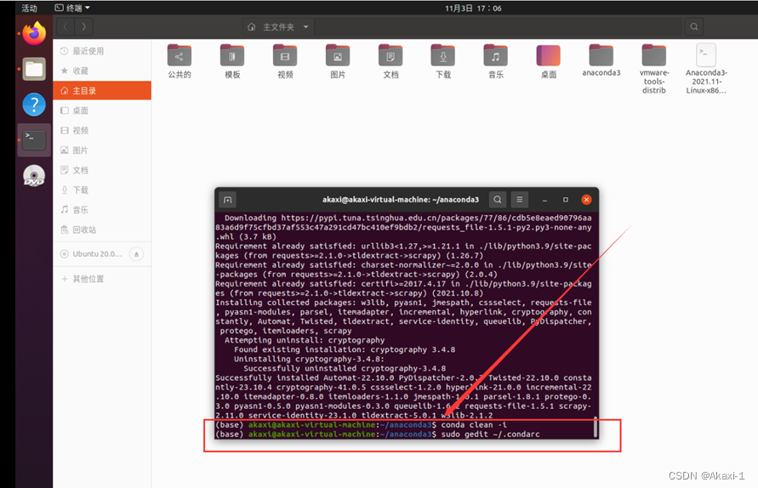This screenshot has height=488, width=758.
Task: Click the 'conda clean -i' command line
Action: pos(361,425)
